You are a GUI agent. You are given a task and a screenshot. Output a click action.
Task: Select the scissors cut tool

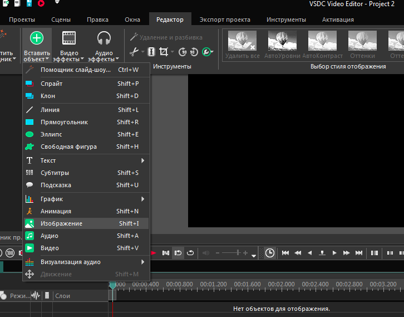[134, 52]
